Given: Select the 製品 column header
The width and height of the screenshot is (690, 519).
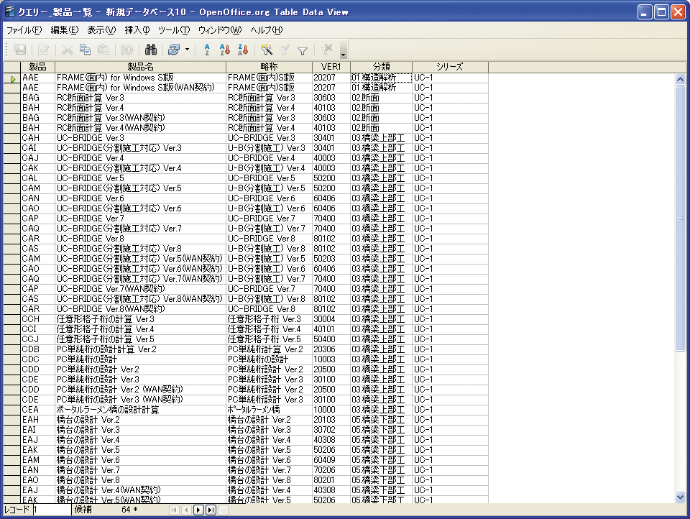Looking at the screenshot, I should coord(38,67).
